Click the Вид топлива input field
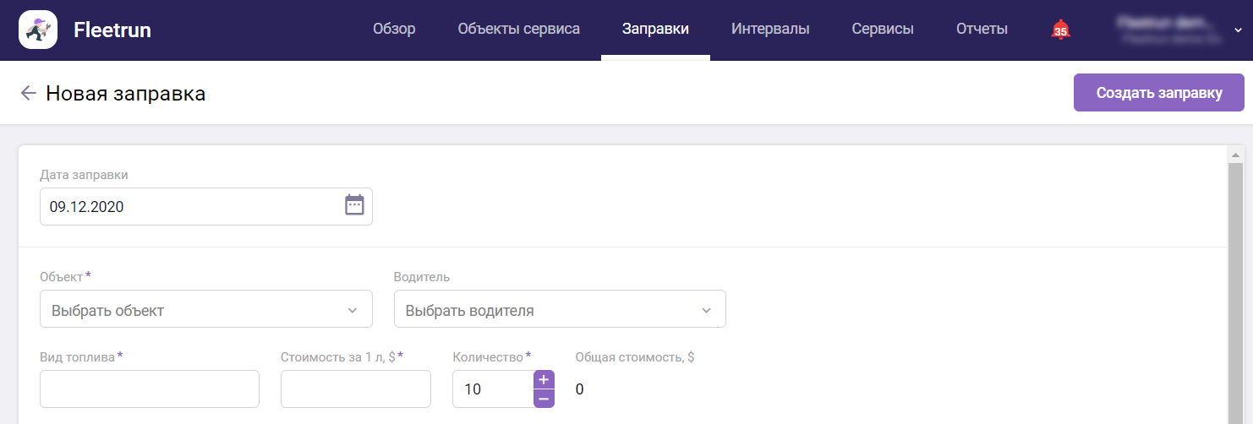This screenshot has height=424, width=1253. pos(150,389)
